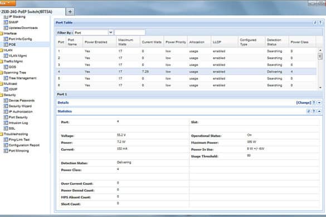Screen dimensions: 326x217
Task: Open help for Statistics section
Action: (x=314, y=111)
